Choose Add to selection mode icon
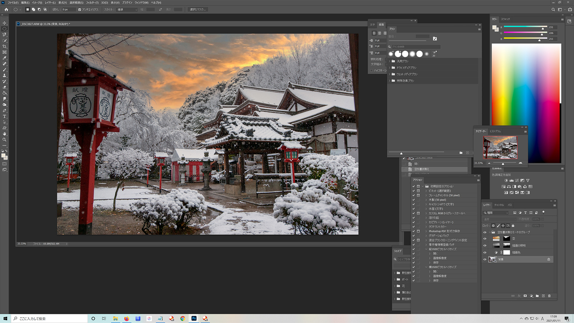This screenshot has width=574, height=323. (x=34, y=9)
